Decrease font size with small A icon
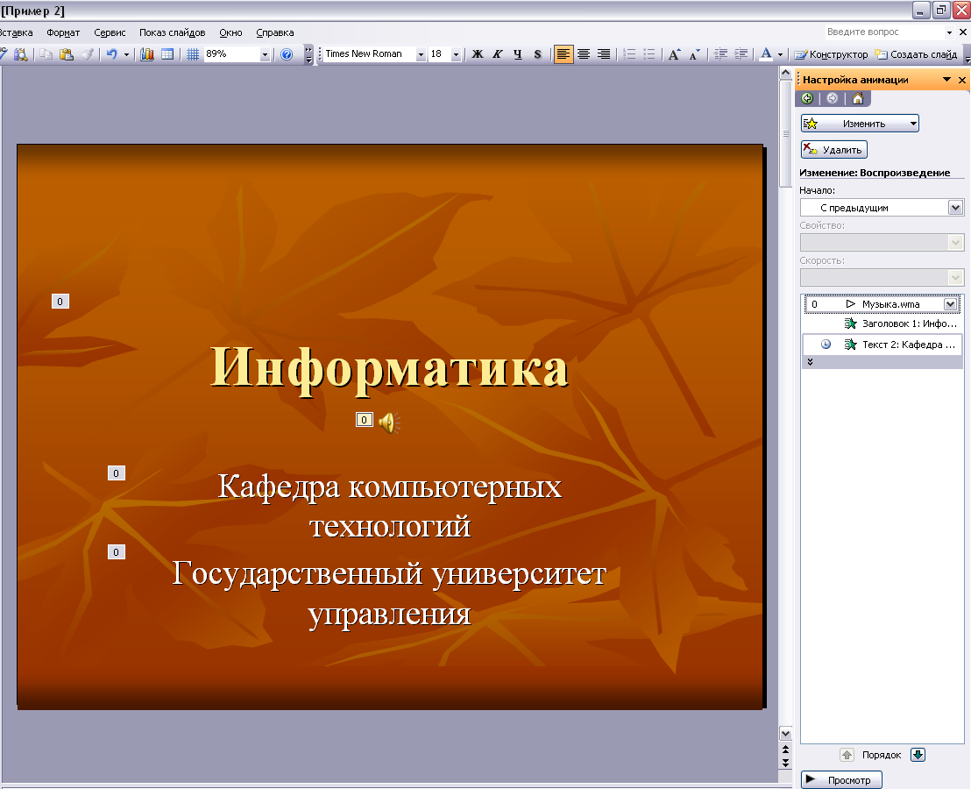971x789 pixels. 694,54
